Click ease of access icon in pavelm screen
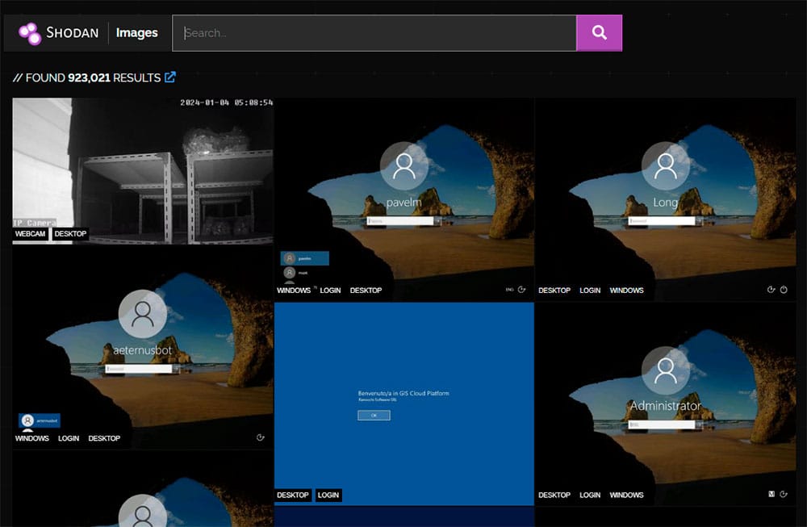The width and height of the screenshot is (807, 527). click(x=521, y=290)
